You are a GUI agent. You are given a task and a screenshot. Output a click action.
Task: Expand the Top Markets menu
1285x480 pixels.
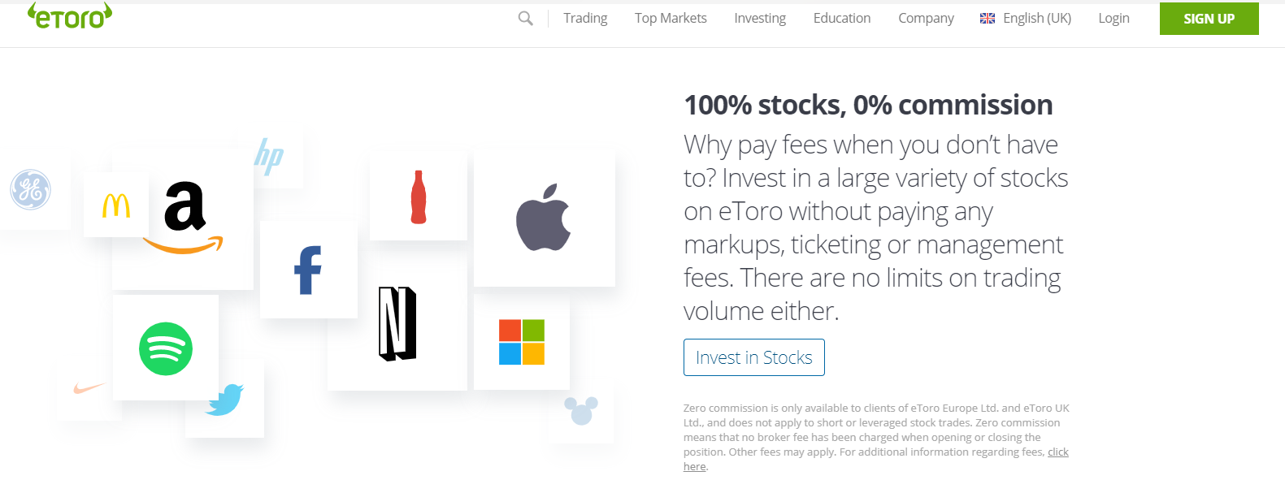coord(671,18)
